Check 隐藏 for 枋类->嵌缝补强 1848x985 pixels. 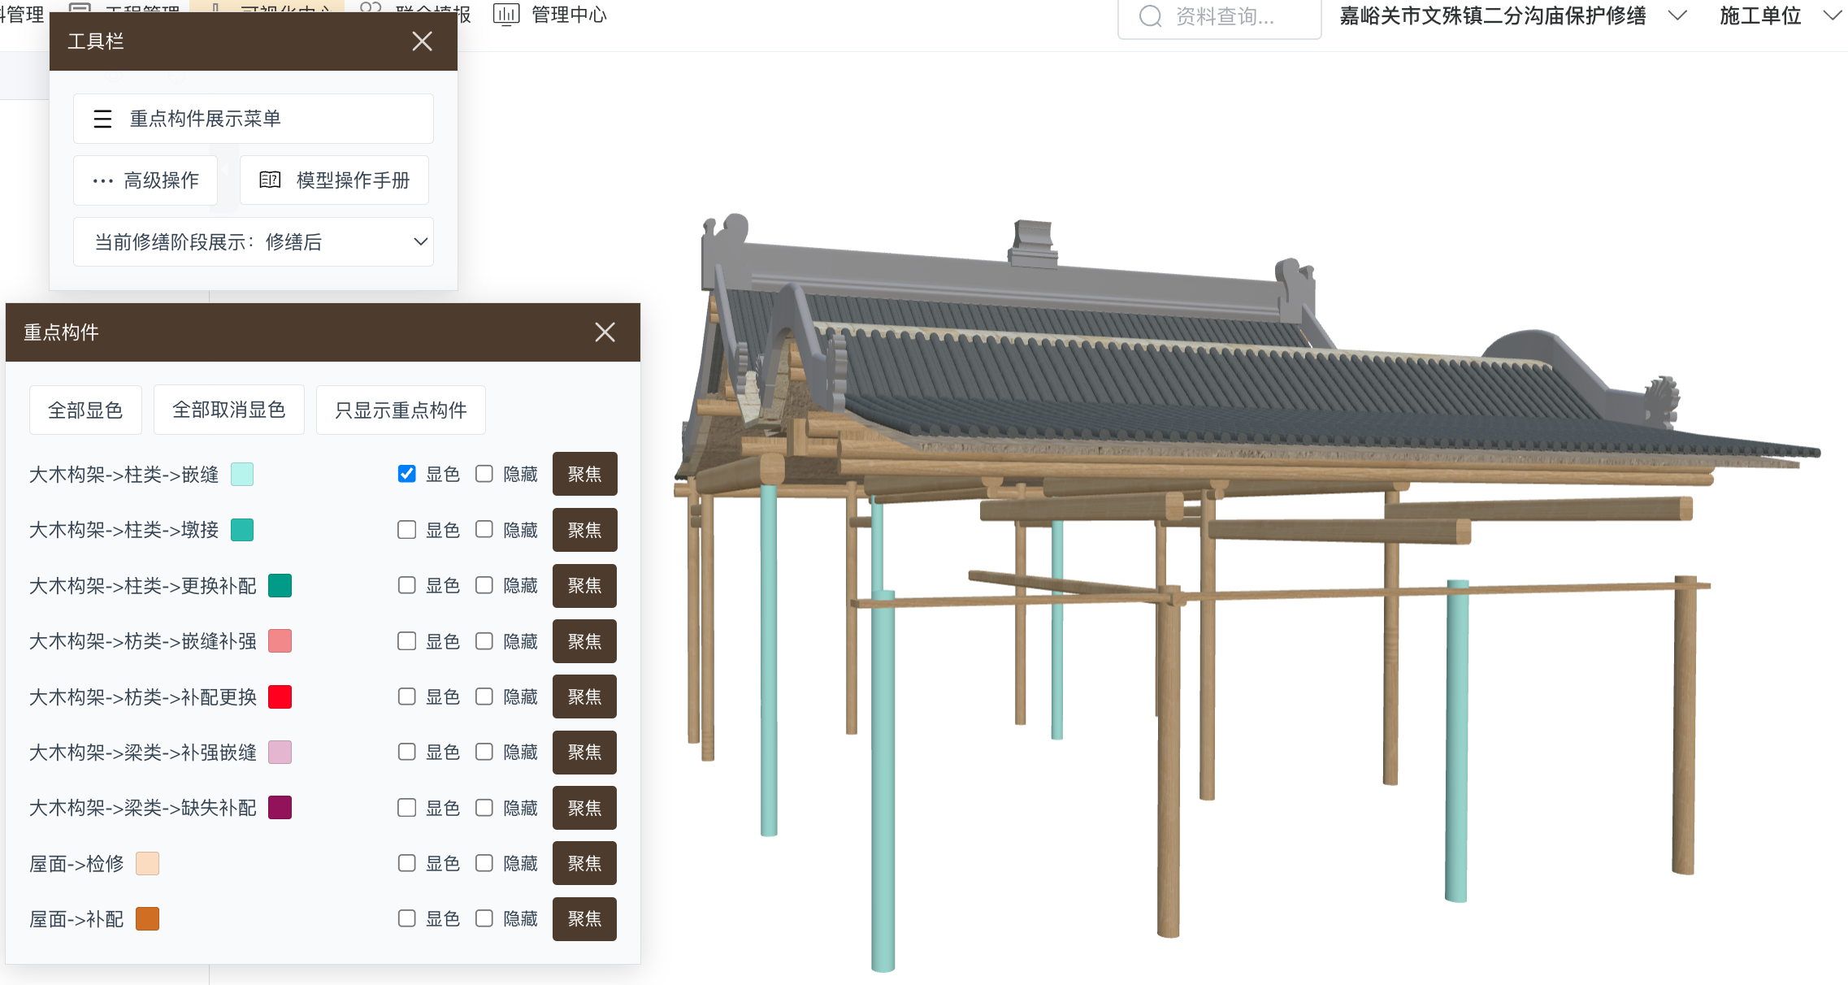(484, 641)
